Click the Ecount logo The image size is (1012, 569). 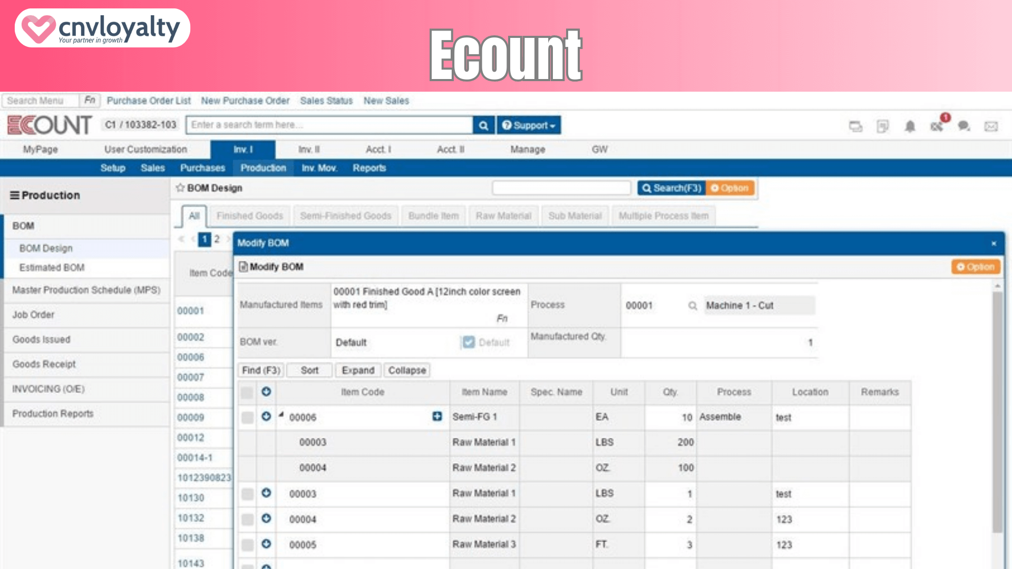pyautogui.click(x=50, y=125)
